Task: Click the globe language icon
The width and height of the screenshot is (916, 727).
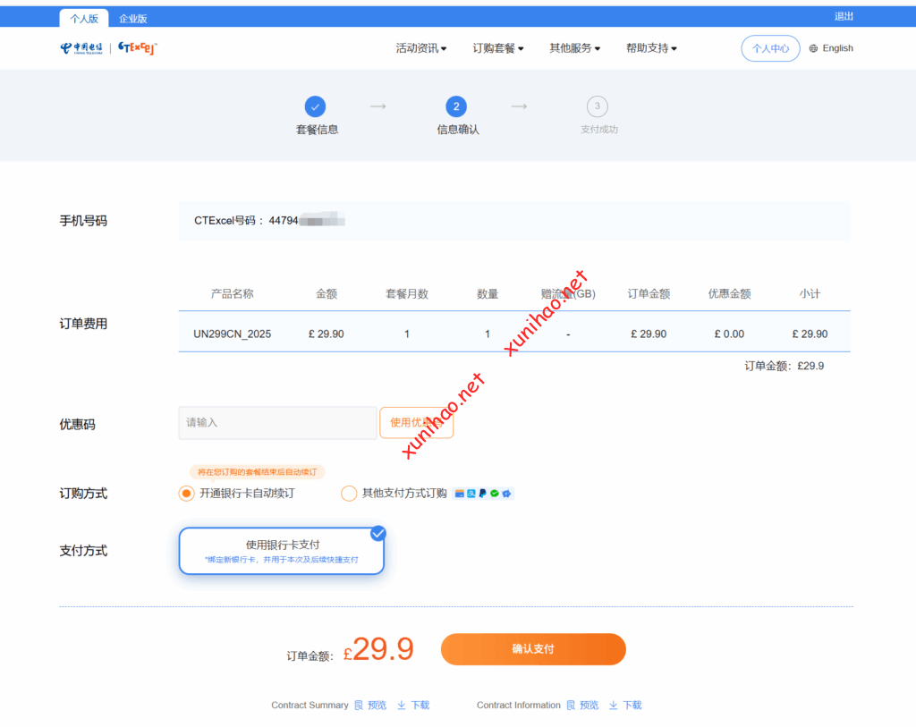Action: point(813,48)
